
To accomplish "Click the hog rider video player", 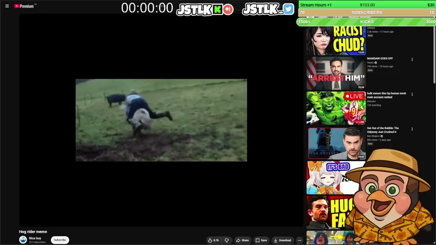I will [x=161, y=120].
